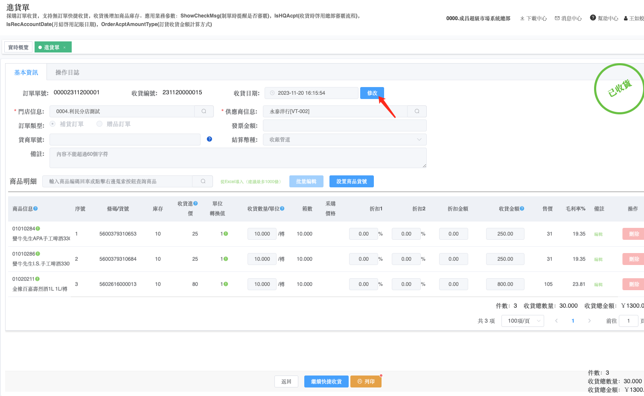Open 下載中心 download icon
The height and width of the screenshot is (396, 644).
point(522,18)
